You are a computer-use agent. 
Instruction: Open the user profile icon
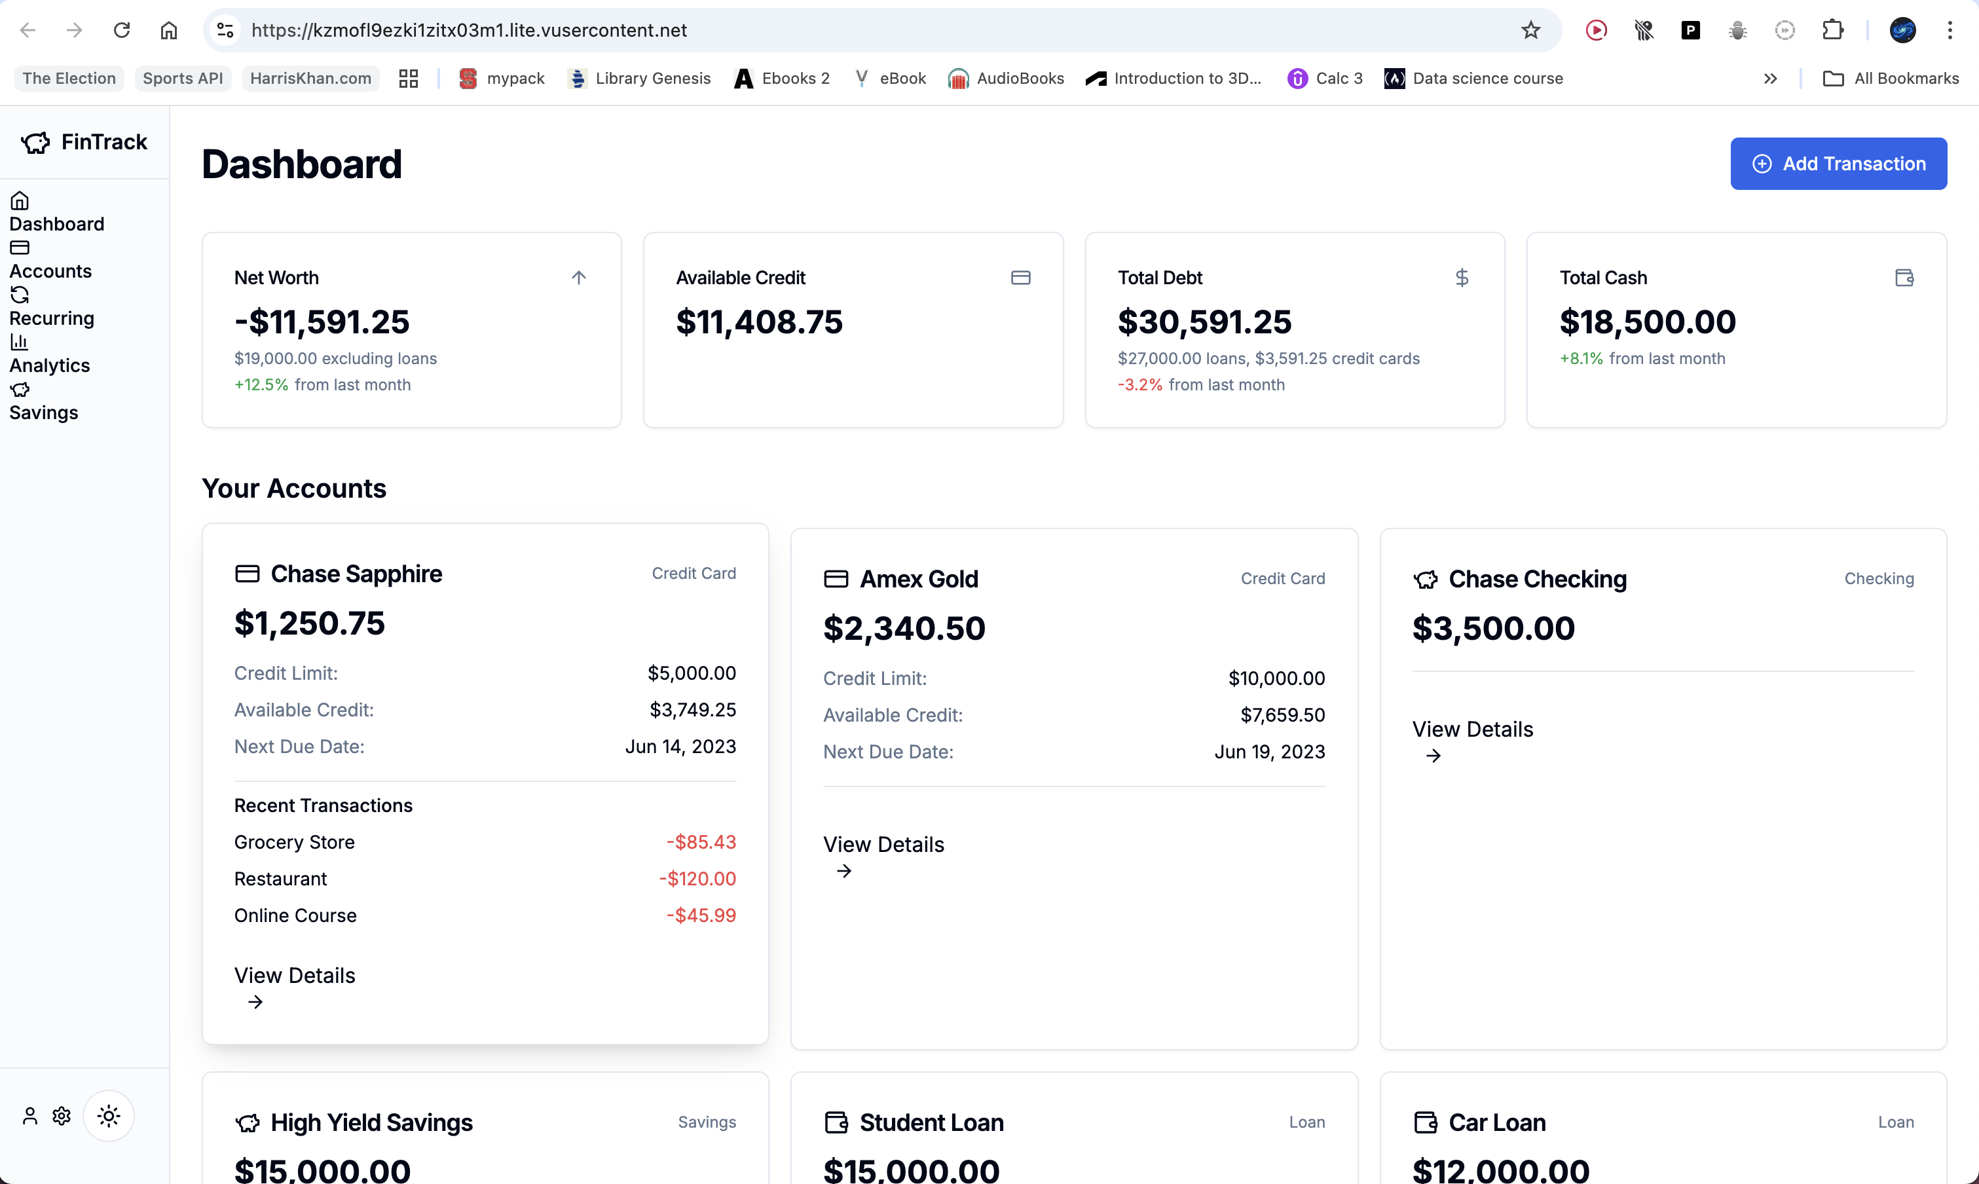click(29, 1115)
